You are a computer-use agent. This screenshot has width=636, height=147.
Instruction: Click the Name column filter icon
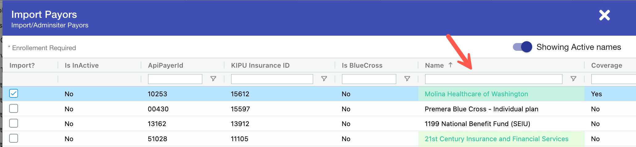(573, 79)
